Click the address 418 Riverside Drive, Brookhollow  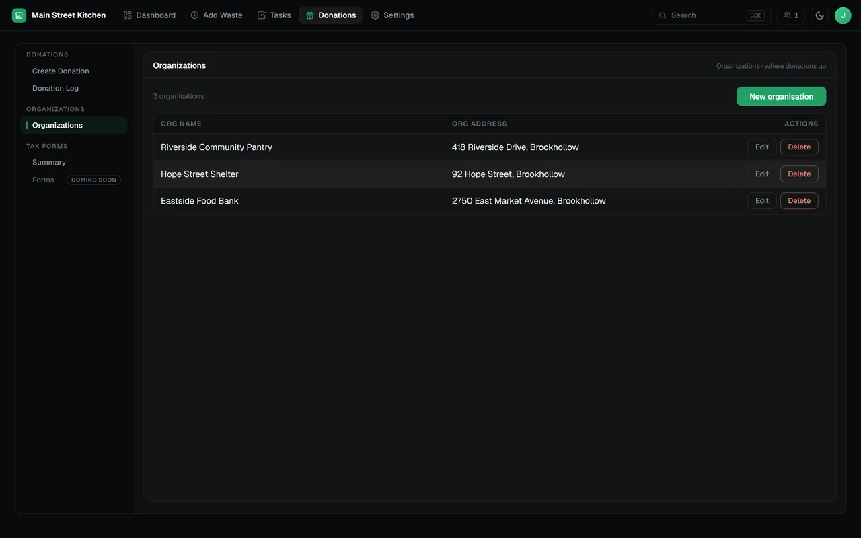click(515, 147)
